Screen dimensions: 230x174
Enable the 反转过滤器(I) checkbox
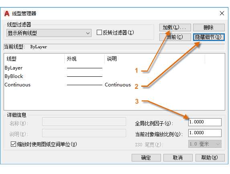99,33
